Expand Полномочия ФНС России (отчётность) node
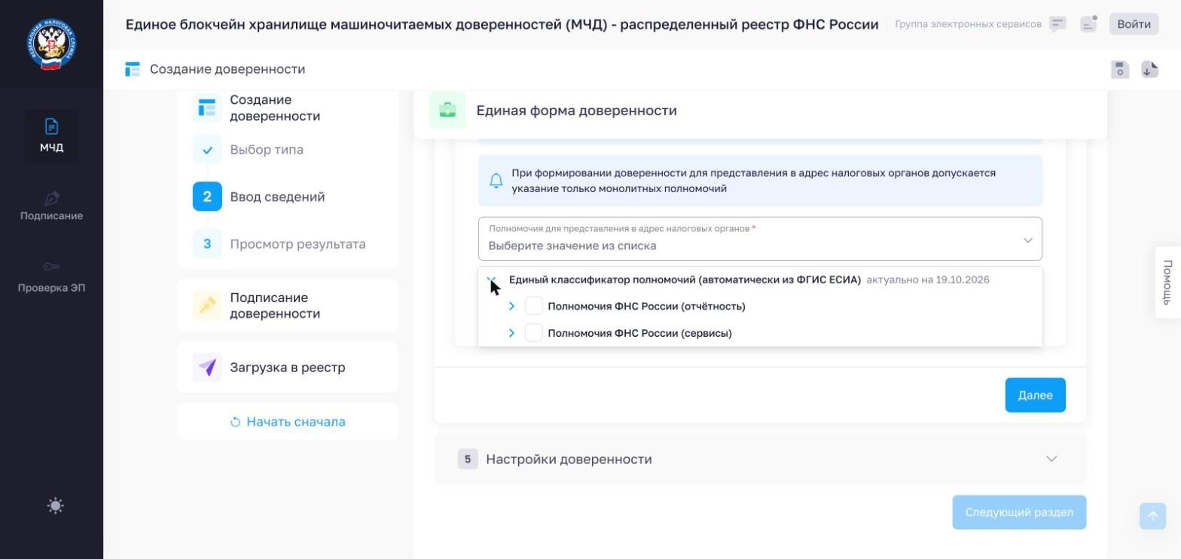 click(511, 306)
